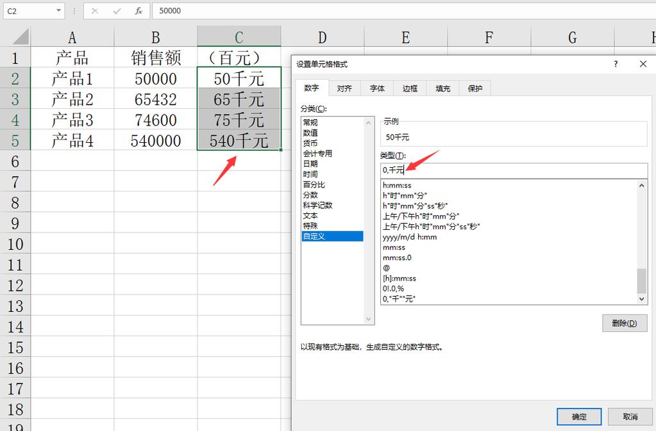Click the Cancel X icon in the formula bar
Image resolution: width=656 pixels, height=431 pixels.
(x=95, y=10)
